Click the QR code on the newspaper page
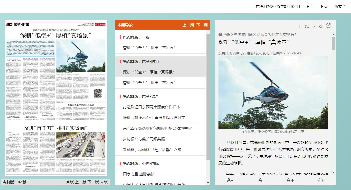 point(98,93)
